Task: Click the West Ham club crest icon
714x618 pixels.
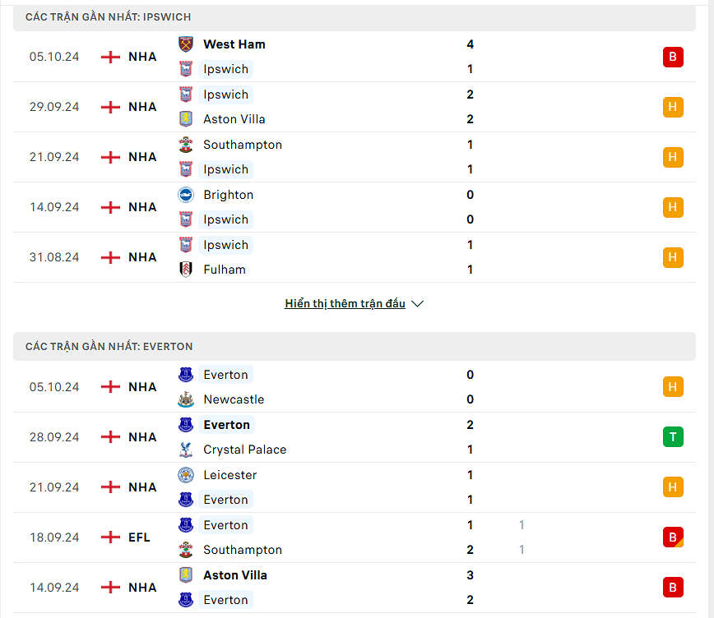Action: coord(186,44)
